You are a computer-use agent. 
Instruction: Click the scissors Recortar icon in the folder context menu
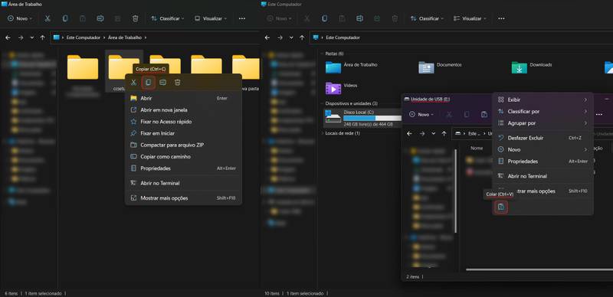point(133,82)
